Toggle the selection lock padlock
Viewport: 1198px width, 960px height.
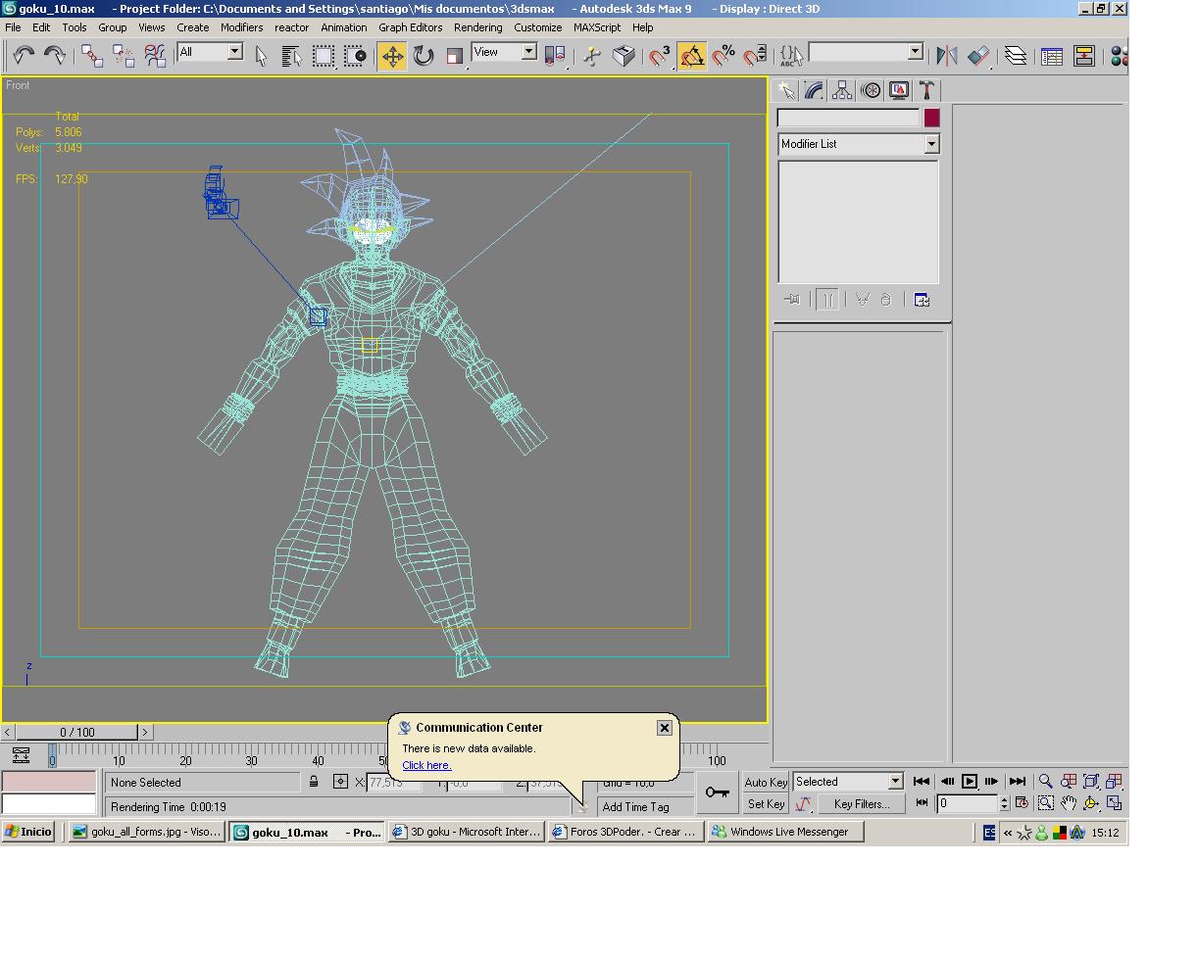pyautogui.click(x=314, y=782)
